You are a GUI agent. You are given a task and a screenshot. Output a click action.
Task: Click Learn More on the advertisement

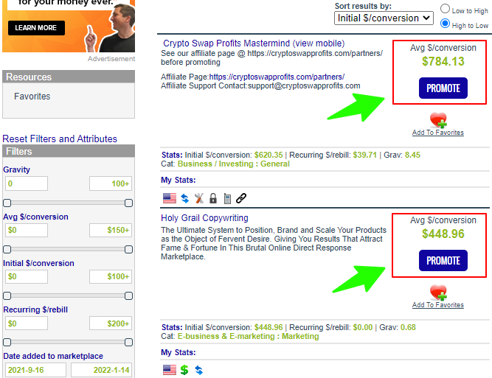(x=36, y=28)
